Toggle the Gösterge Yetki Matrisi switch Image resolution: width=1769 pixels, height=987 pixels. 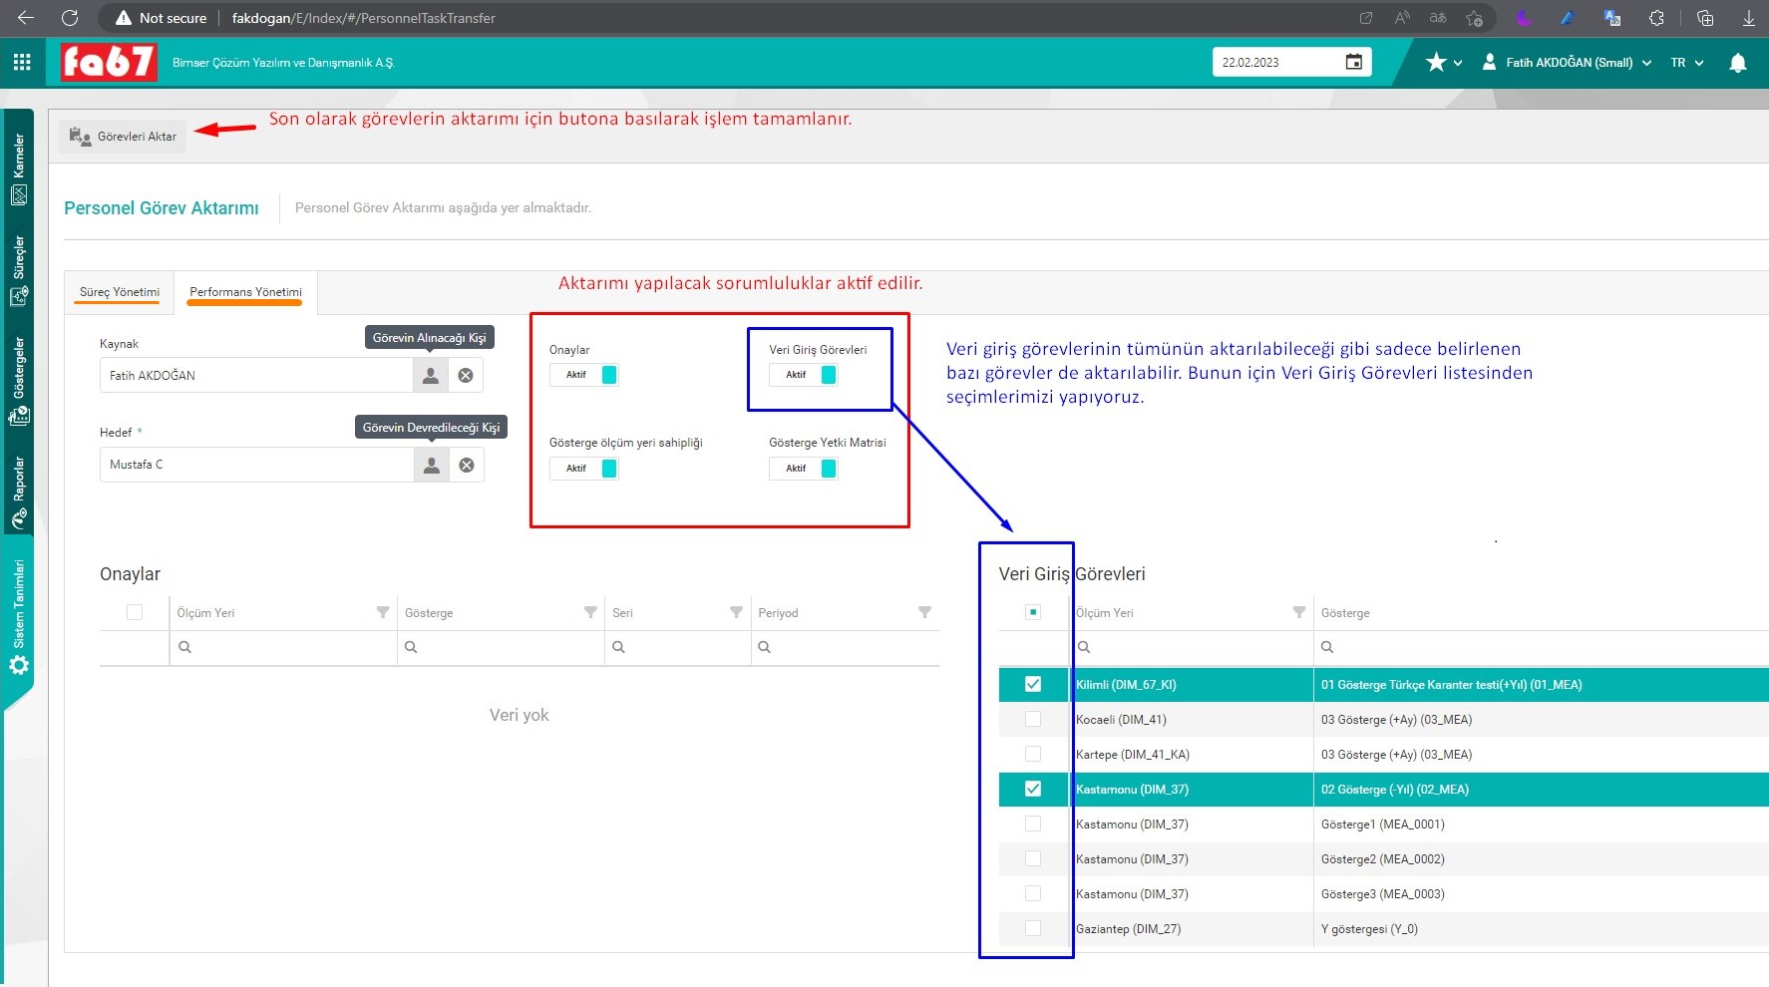click(x=805, y=469)
